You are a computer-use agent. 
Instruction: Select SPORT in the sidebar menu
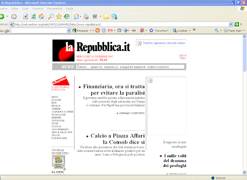55,124
